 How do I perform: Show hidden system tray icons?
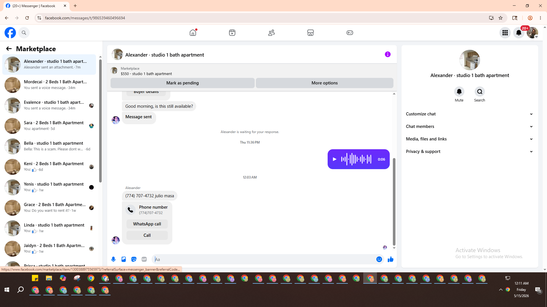(x=501, y=290)
